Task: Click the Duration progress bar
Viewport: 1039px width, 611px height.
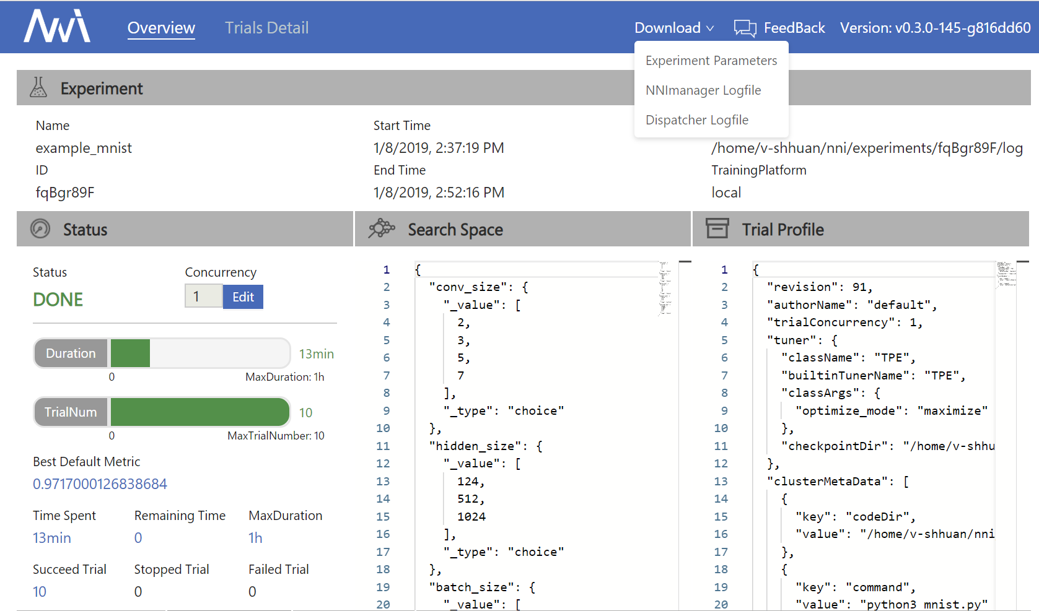Action: click(x=198, y=353)
